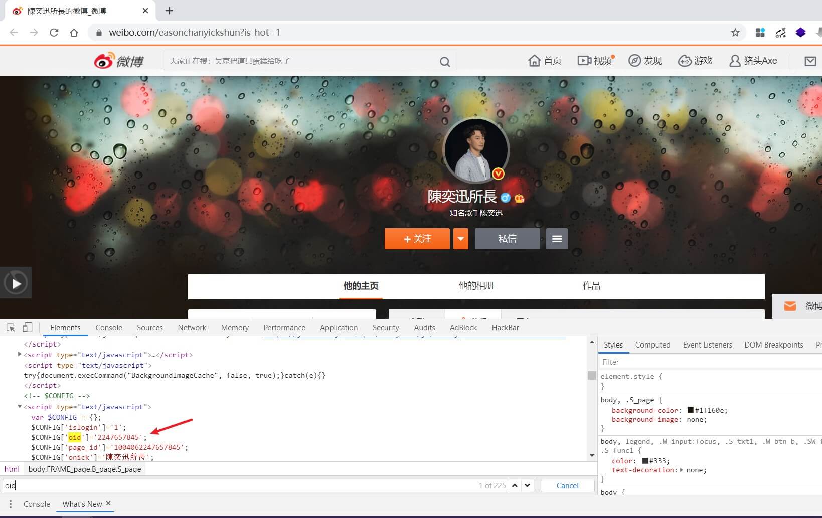Go to the browser home page icon
Screen dimensions: 822x518
(x=74, y=33)
